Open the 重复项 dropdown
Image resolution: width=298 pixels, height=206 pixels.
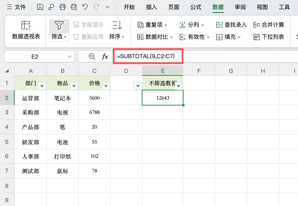(152, 25)
